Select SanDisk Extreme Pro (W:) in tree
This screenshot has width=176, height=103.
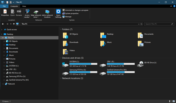19,80
